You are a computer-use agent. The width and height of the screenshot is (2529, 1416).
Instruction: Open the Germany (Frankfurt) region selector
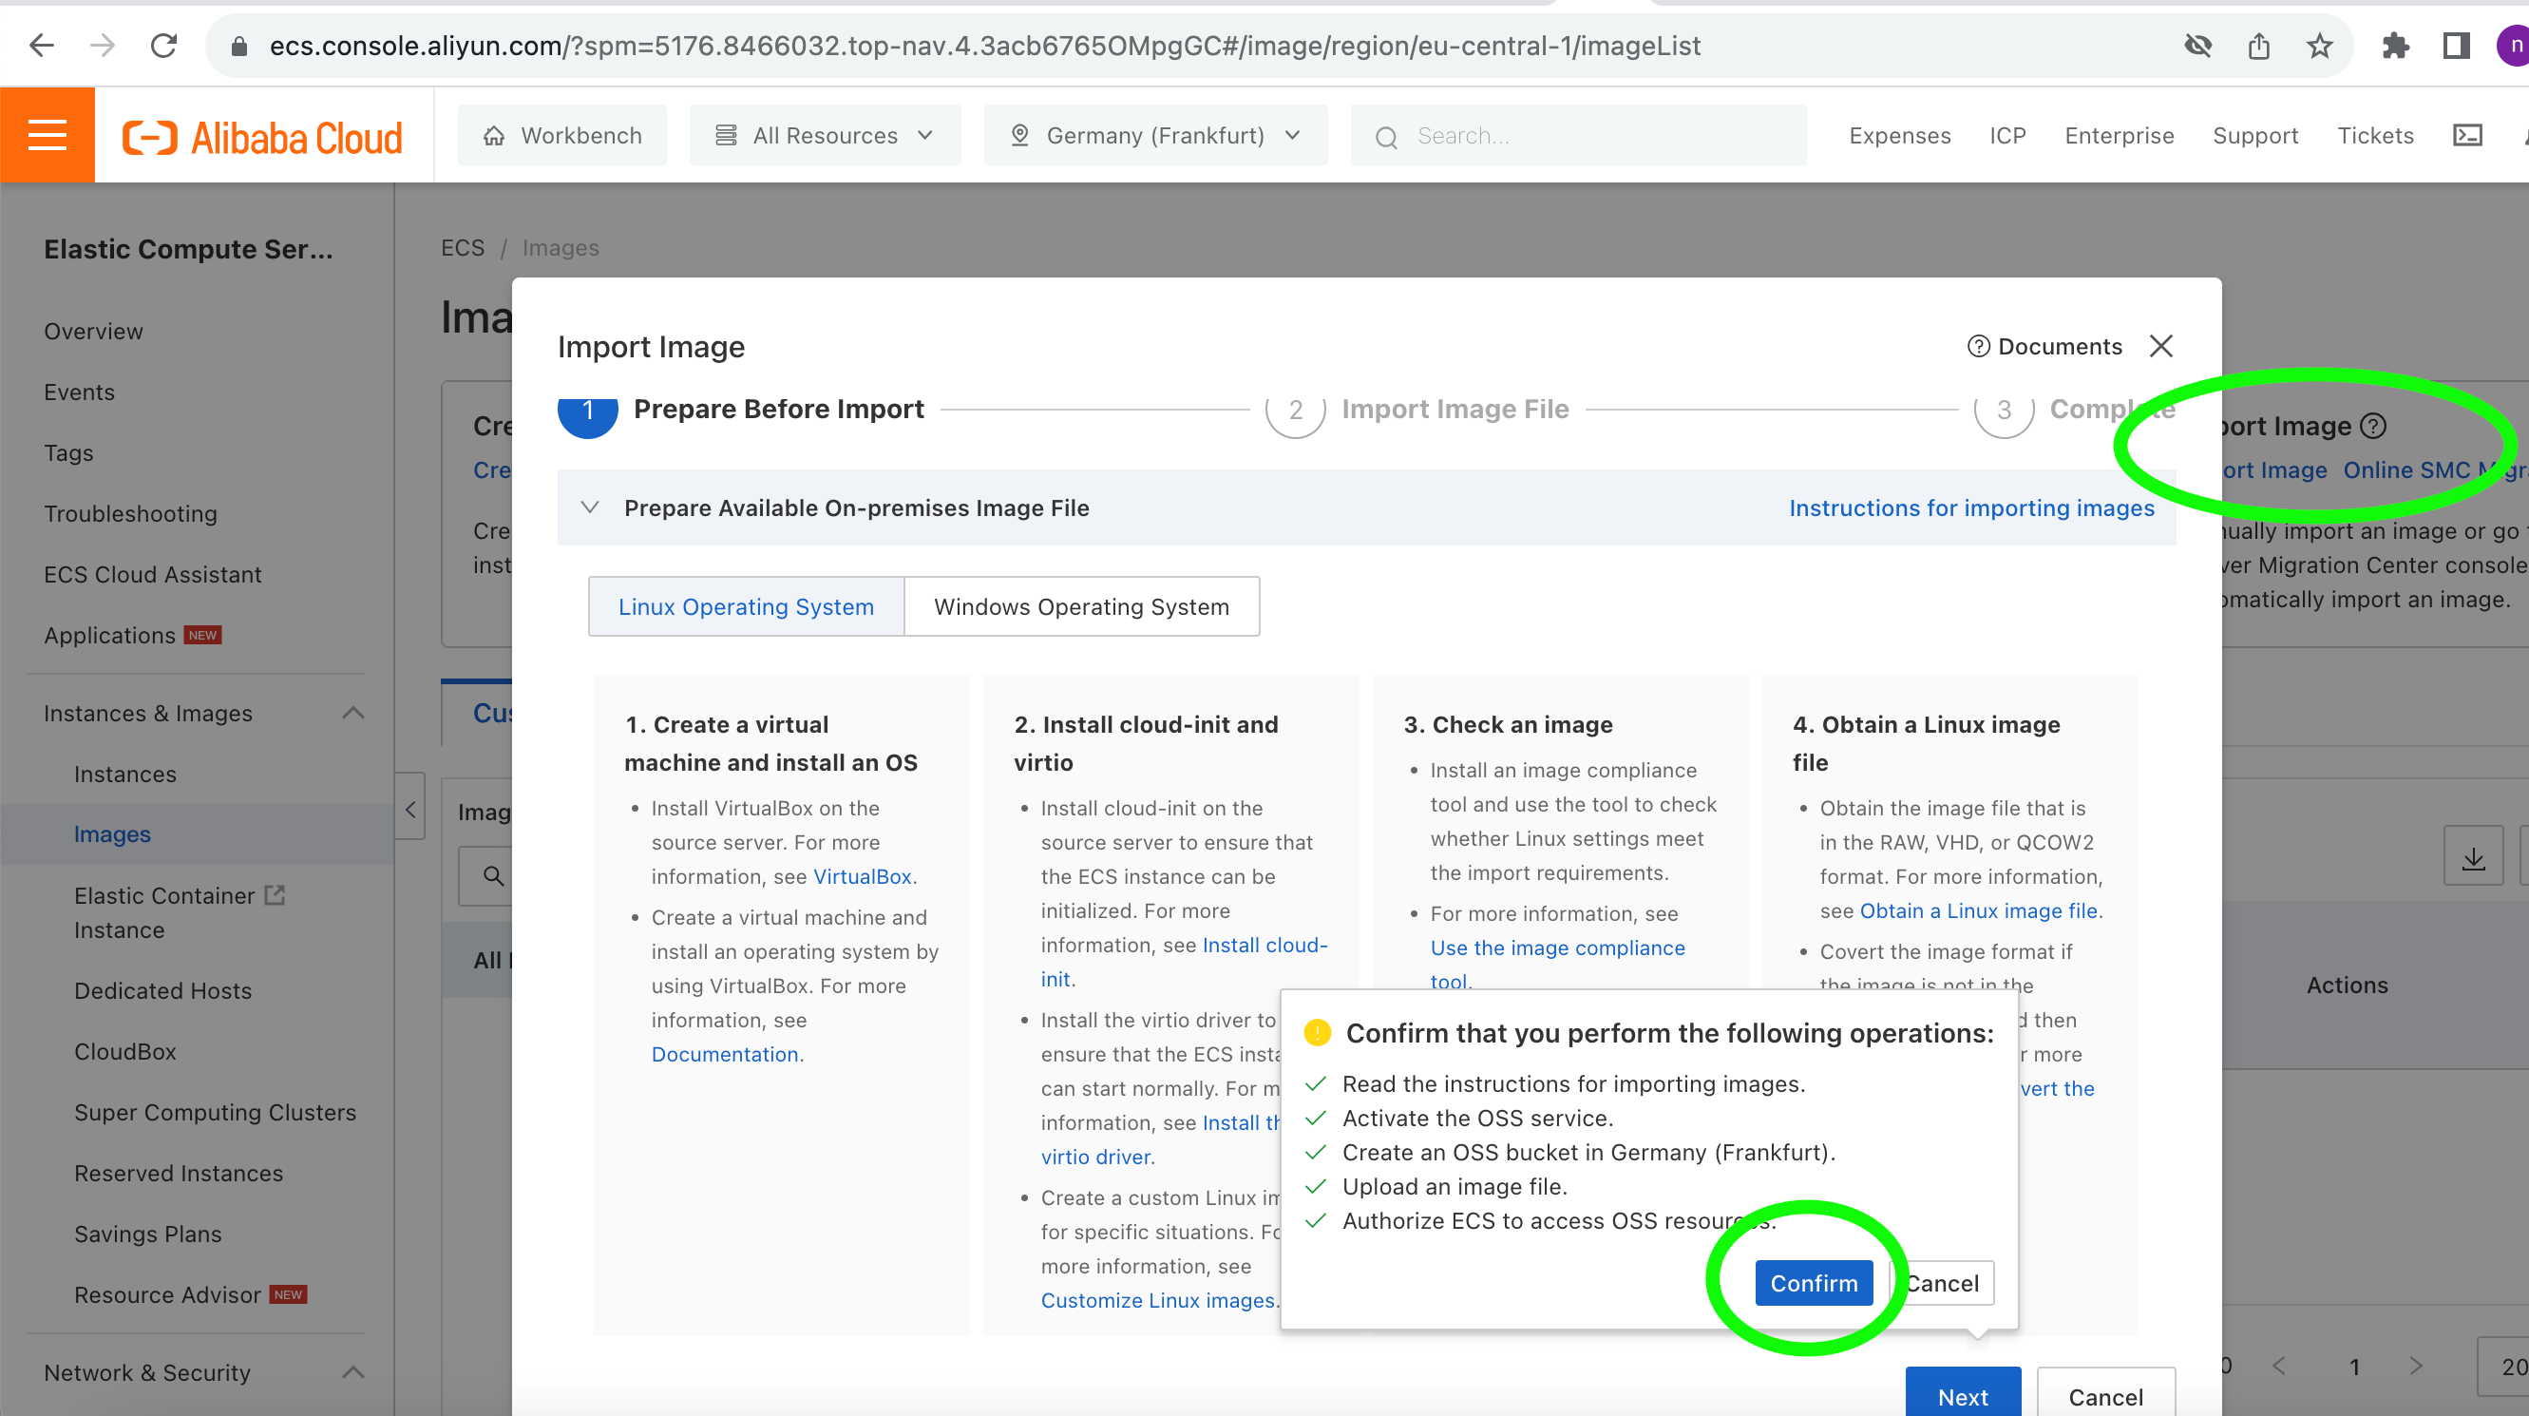coord(1155,136)
